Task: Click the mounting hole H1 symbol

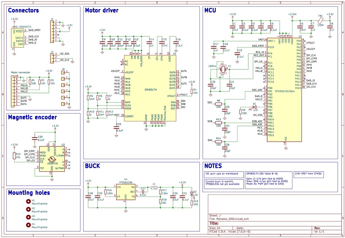Action: click(28, 201)
